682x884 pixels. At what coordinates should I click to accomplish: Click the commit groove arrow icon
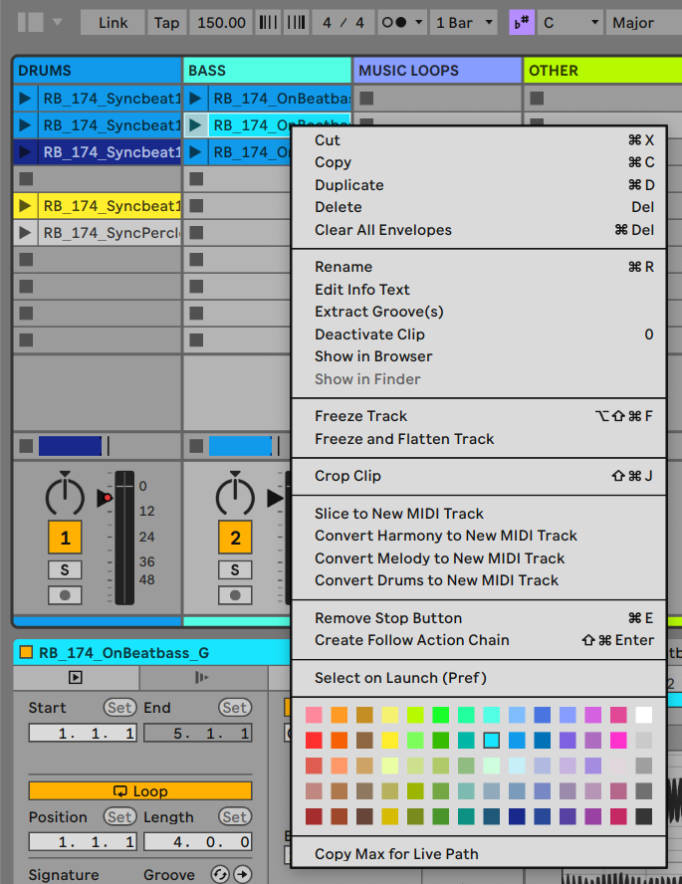241,874
